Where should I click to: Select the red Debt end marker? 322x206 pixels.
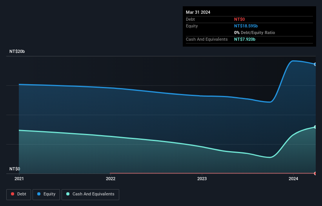pyautogui.click(x=315, y=173)
